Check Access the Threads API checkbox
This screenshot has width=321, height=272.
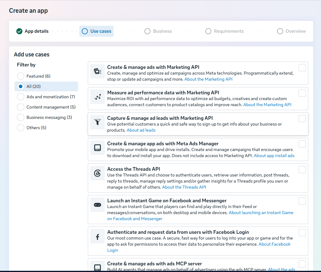[x=302, y=170]
